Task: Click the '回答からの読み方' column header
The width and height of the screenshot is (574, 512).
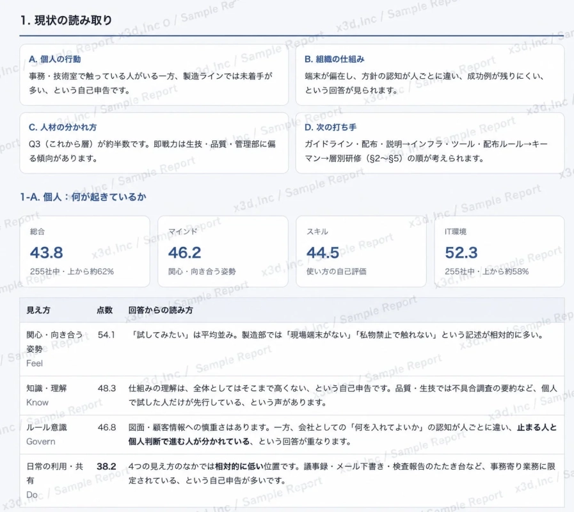Action: (161, 310)
